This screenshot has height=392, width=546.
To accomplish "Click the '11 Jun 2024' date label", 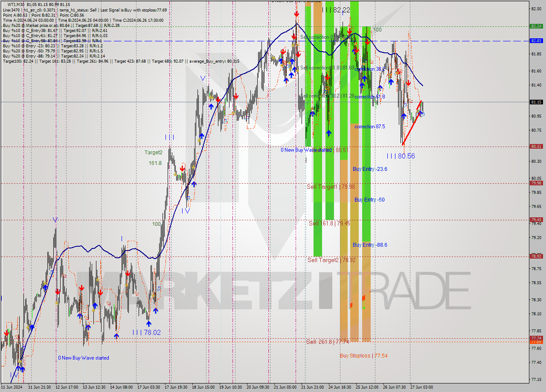I will [x=11, y=387].
